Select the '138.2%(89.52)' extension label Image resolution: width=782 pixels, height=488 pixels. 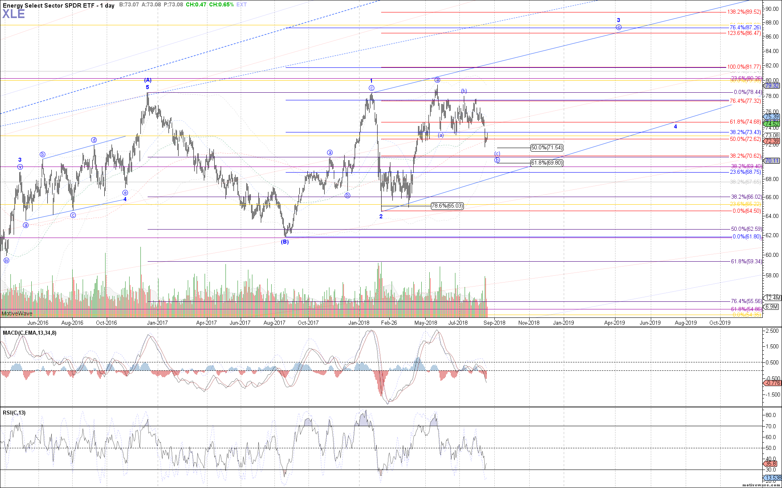pos(744,12)
